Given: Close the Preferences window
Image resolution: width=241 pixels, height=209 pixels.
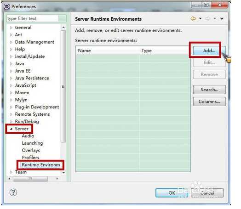Looking at the screenshot, I should pyautogui.click(x=220, y=5).
